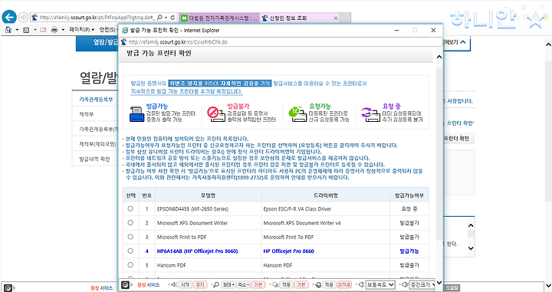The image size is (552, 292).
Task: Open 가족관계등록부 in the left sidebar
Action: 96,100
